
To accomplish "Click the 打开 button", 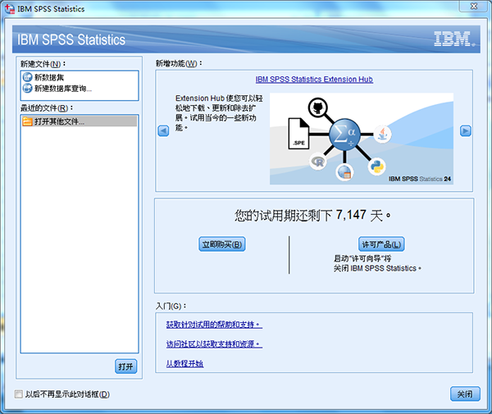I will tap(125, 366).
